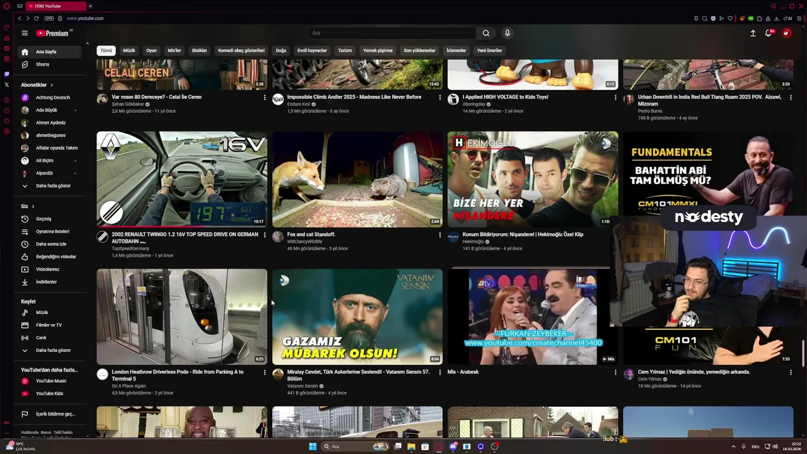Open TopSpeedGermany channel link

click(x=131, y=248)
